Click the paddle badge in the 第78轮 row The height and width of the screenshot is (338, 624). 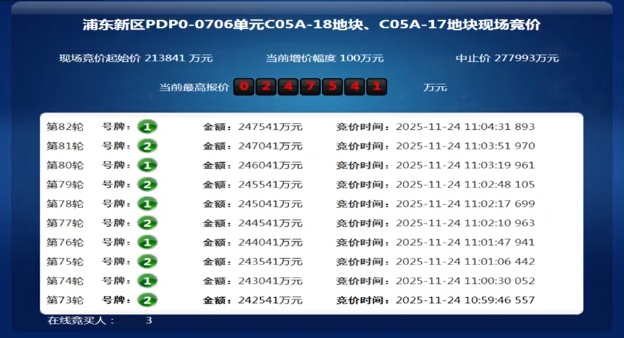click(147, 204)
